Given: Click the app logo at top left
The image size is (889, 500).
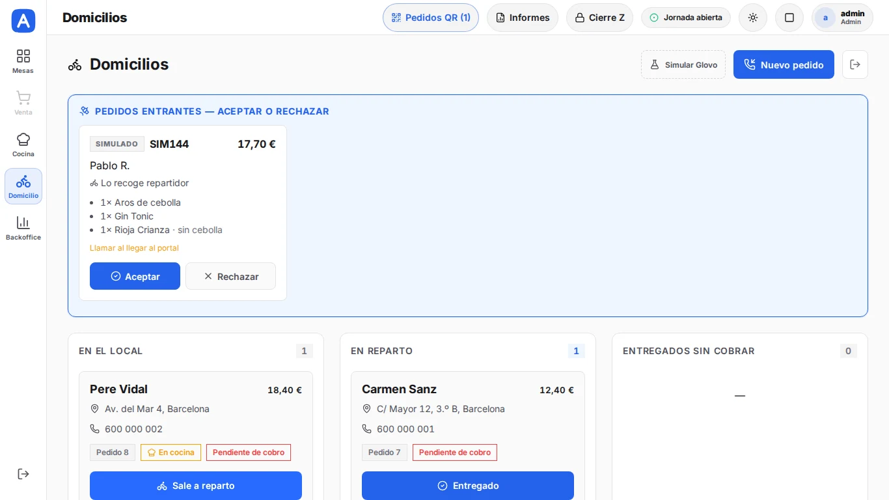Looking at the screenshot, I should coord(23,21).
